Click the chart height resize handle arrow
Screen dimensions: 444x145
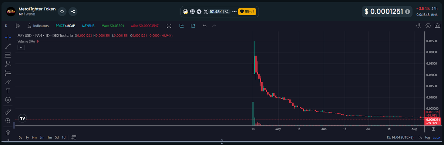pyautogui.click(x=222, y=141)
